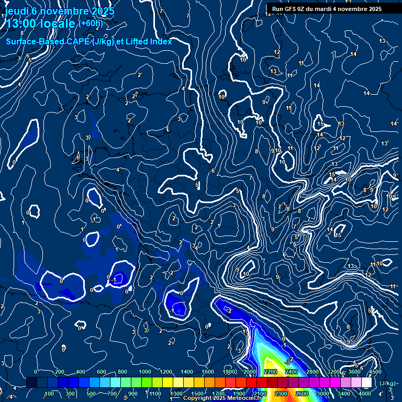Select the scale swatch between 2000 and 2100
The height and width of the screenshot is (402, 402).
[251, 382]
